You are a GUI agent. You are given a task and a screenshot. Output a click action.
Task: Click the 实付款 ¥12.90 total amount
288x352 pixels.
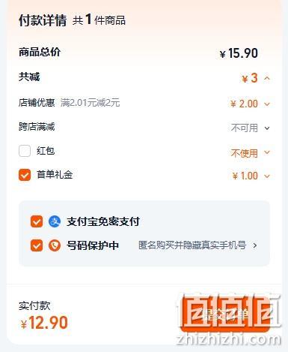tap(44, 323)
